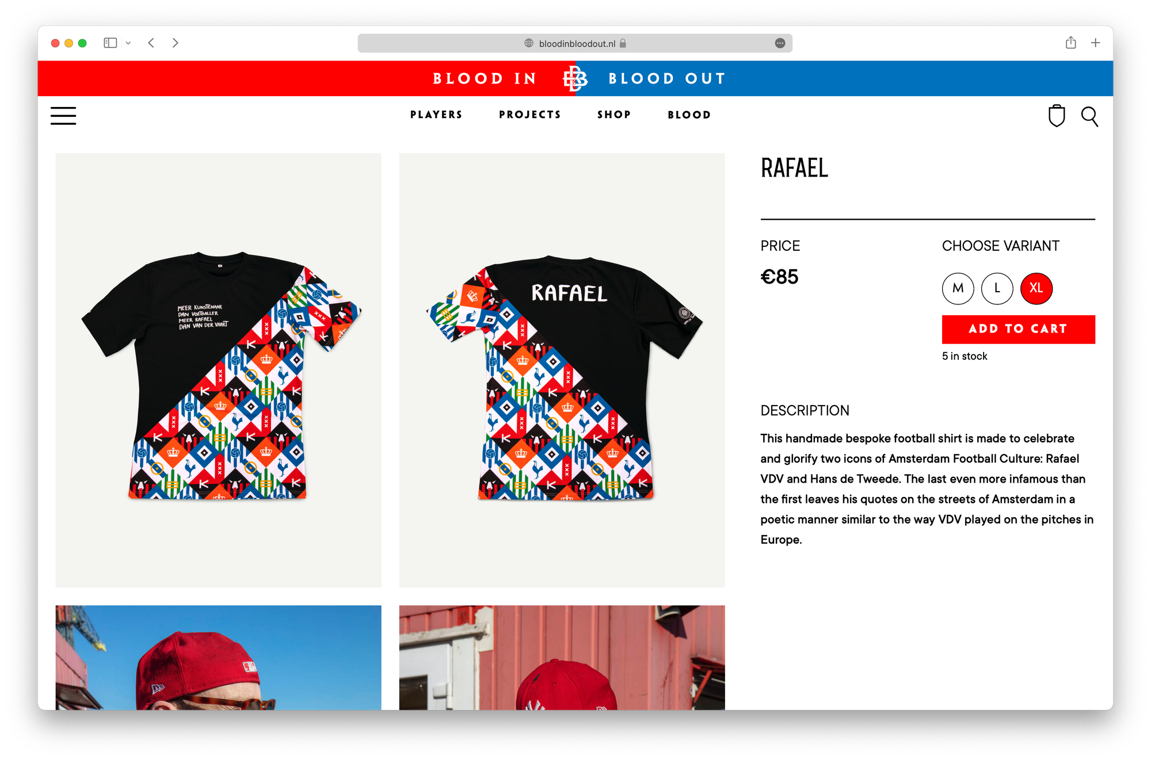Go back with the browser back arrow
This screenshot has width=1151, height=760.
click(151, 43)
